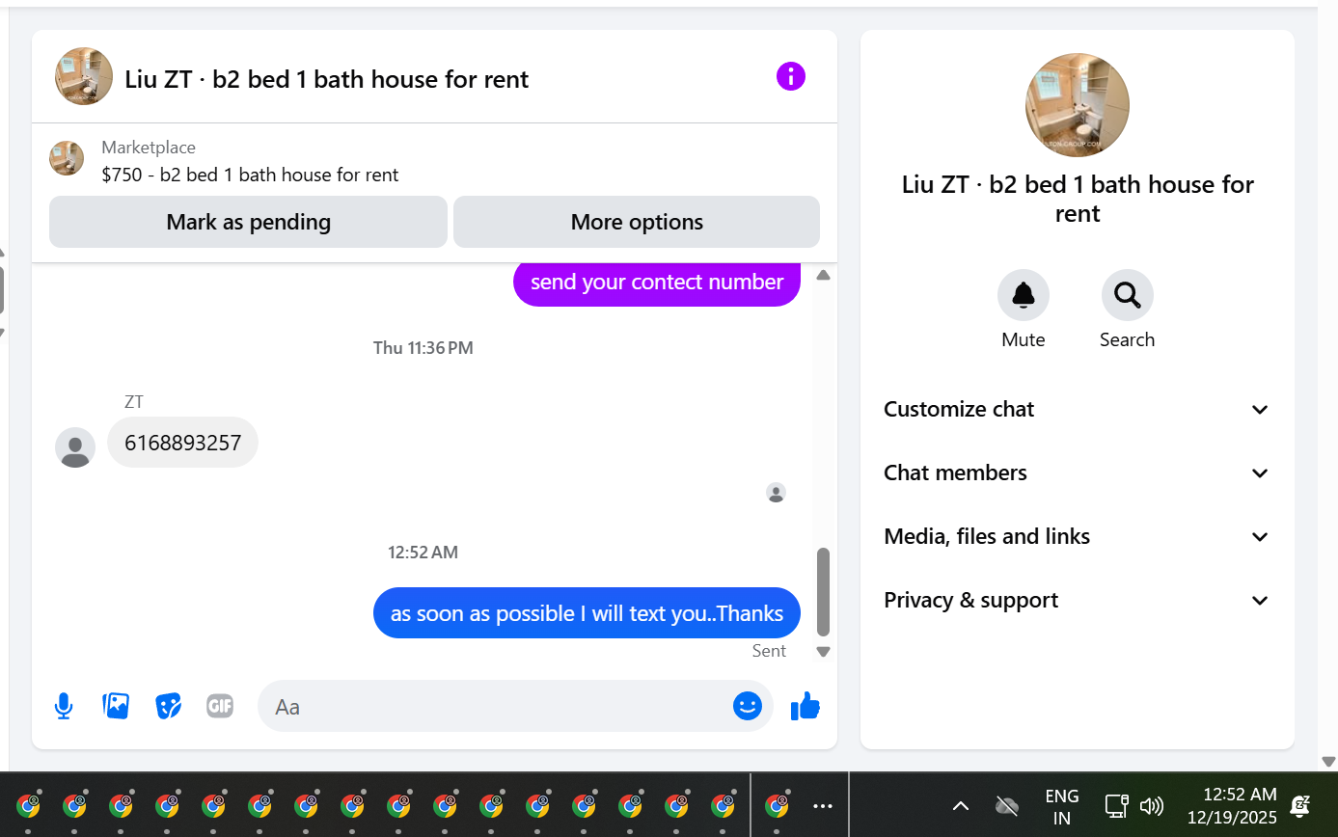1338x837 pixels.
Task: Attach a photo using the image icon
Action: point(116,707)
